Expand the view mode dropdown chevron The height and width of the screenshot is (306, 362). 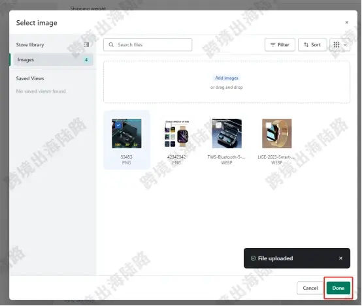[345, 45]
